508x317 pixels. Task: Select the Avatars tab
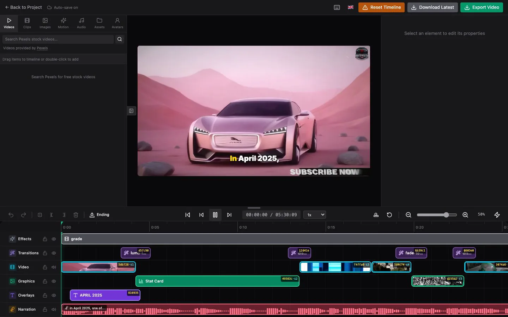[x=117, y=23]
